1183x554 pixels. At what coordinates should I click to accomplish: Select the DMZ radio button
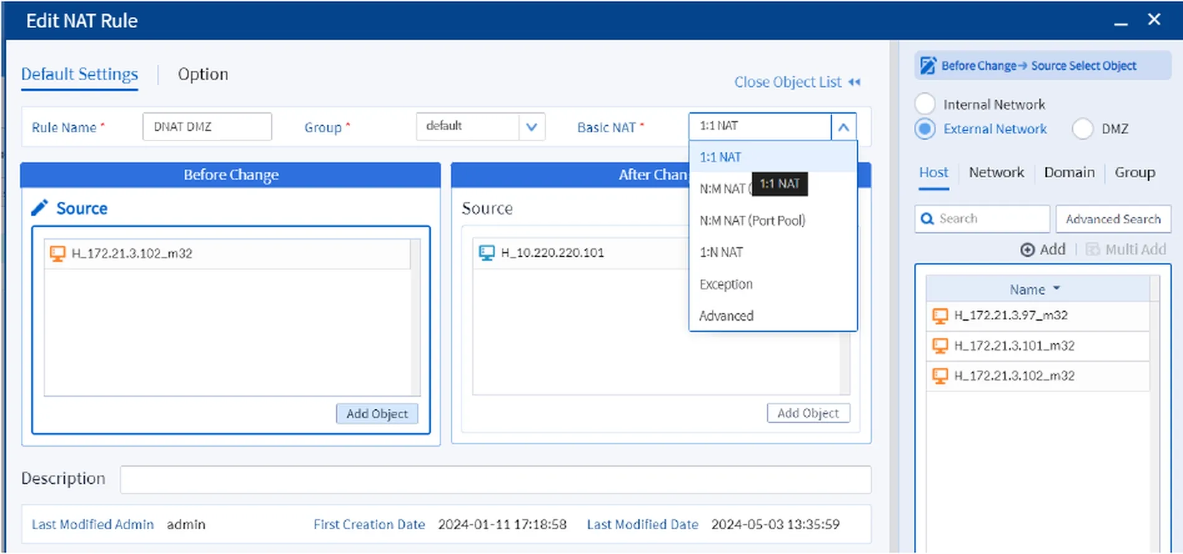pos(1082,129)
